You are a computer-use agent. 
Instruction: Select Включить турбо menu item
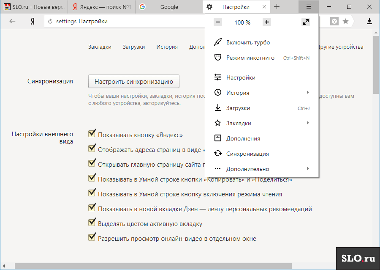[262, 42]
